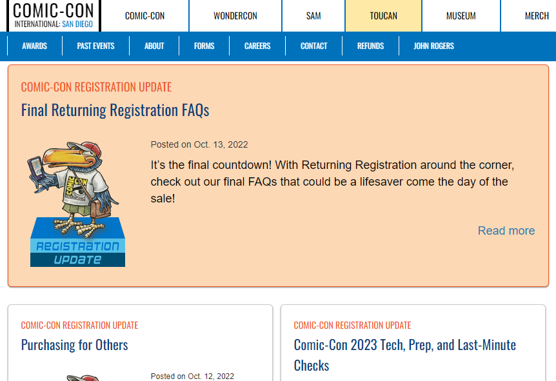This screenshot has width=556, height=381.
Task: Open the AWARDS menu item
Action: (34, 46)
